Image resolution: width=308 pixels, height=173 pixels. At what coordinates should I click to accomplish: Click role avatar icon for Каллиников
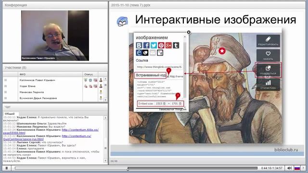pyautogui.click(x=101, y=80)
